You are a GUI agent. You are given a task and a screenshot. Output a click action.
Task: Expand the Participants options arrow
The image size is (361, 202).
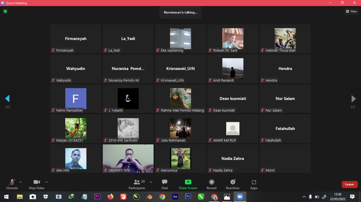click(x=151, y=182)
